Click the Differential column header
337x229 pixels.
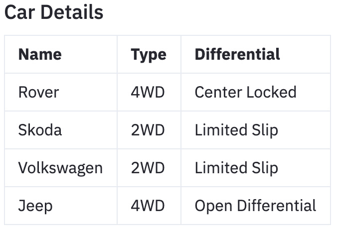pos(237,54)
